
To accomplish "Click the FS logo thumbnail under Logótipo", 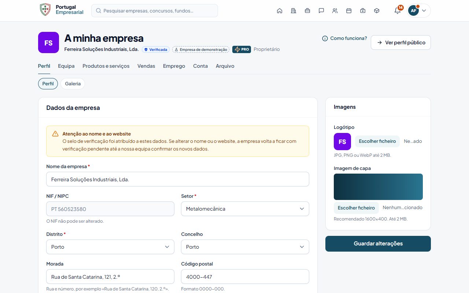I will (x=342, y=141).
